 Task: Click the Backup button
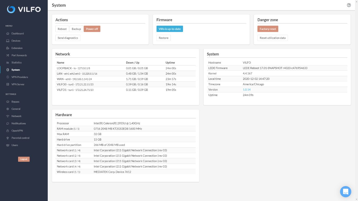tap(76, 29)
